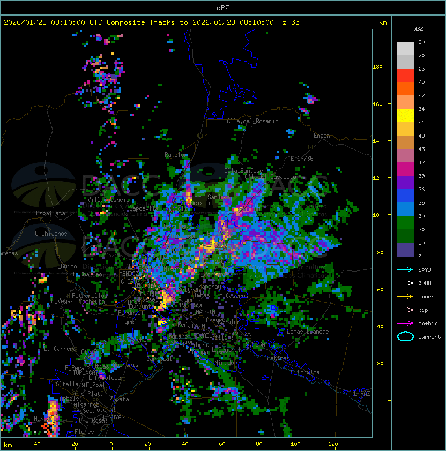Pick the magenta legend swatch below 42
446x451 pixels.
click(405, 169)
